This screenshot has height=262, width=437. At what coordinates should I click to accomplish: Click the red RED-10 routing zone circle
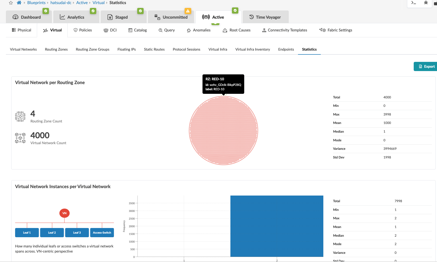(x=223, y=131)
